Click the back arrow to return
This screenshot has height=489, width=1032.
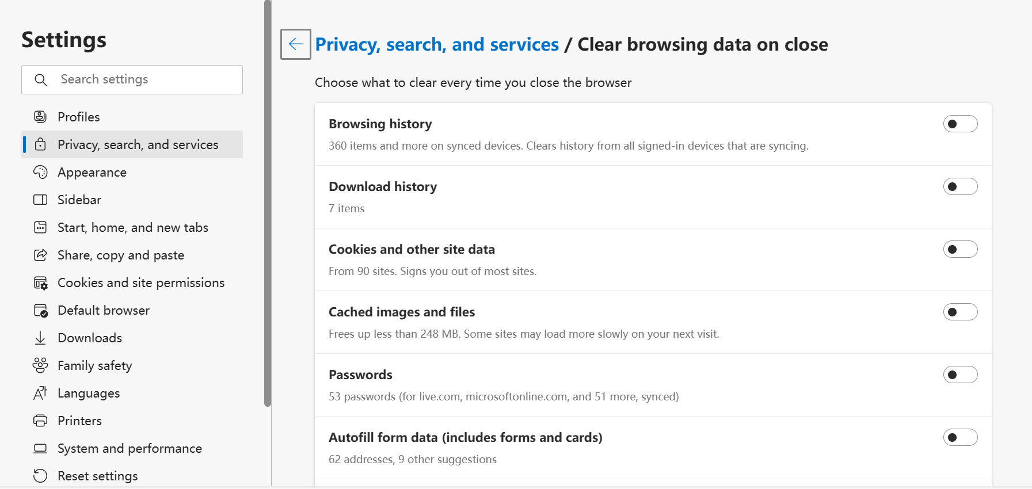(x=295, y=44)
